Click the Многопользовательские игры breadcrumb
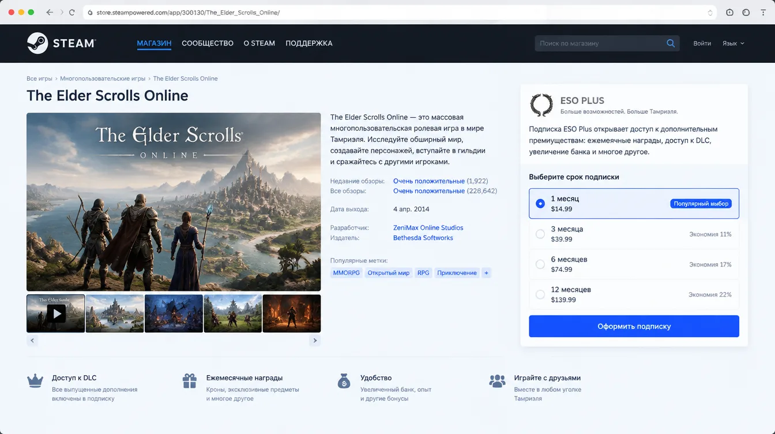Image resolution: width=775 pixels, height=434 pixels. point(103,78)
